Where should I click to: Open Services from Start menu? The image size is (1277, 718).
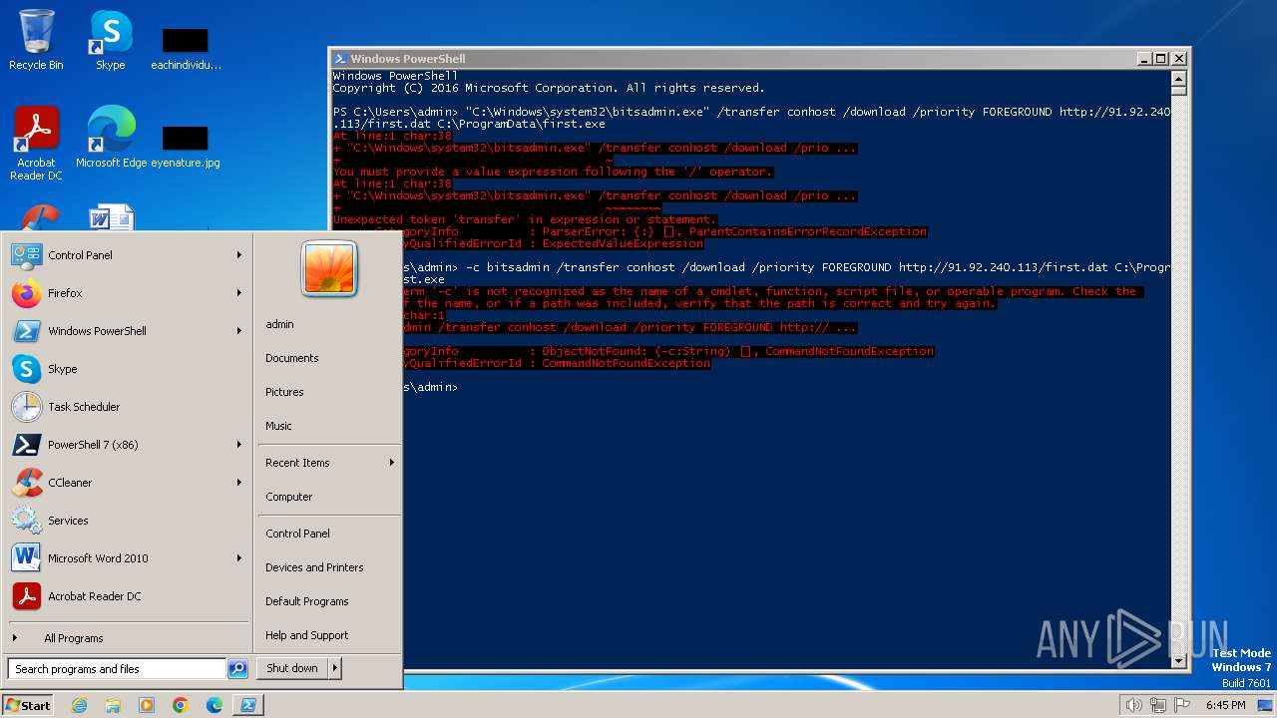click(127, 521)
